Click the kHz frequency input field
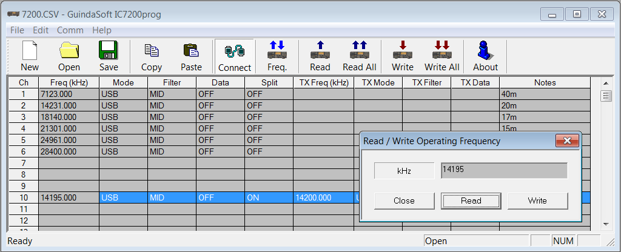The image size is (621, 252). (x=504, y=170)
